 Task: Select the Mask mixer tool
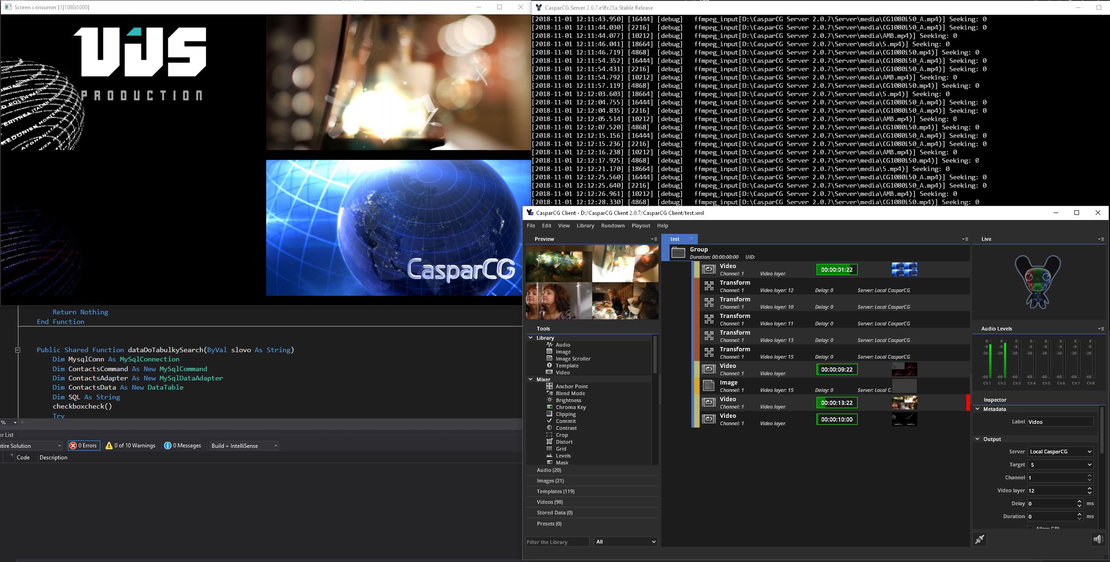point(561,463)
